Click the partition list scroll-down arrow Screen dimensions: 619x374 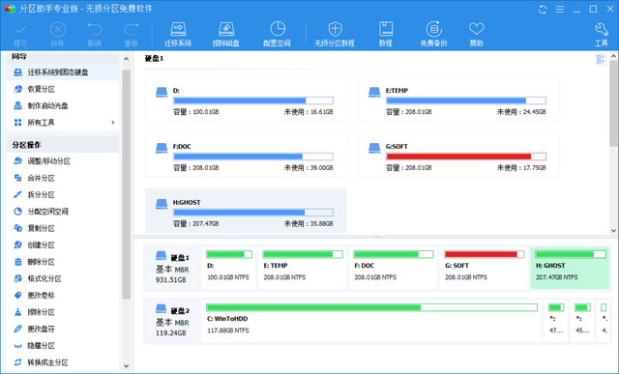coord(613,231)
